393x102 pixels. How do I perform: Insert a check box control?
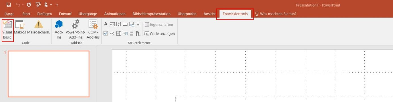(x=106, y=33)
